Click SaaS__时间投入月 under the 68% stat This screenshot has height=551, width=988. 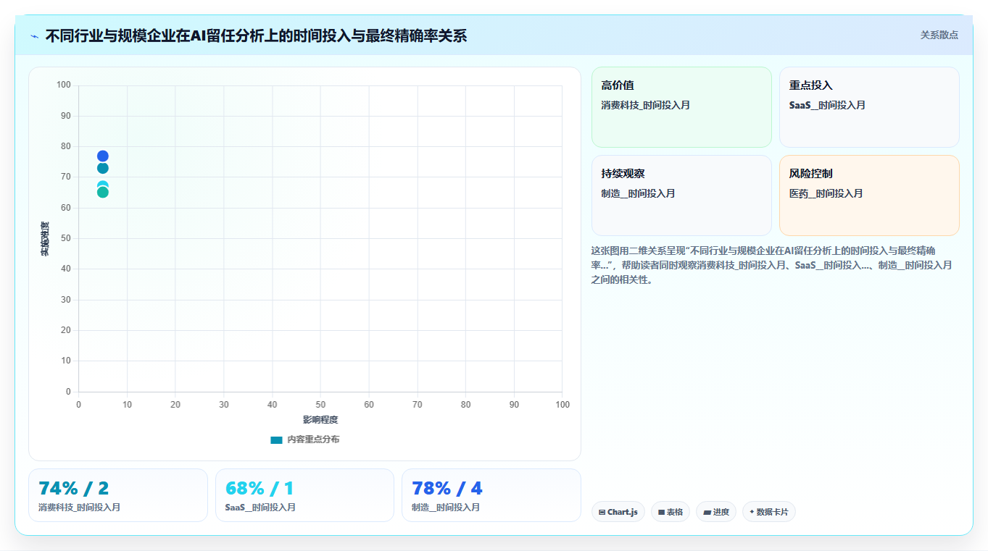[x=260, y=508]
